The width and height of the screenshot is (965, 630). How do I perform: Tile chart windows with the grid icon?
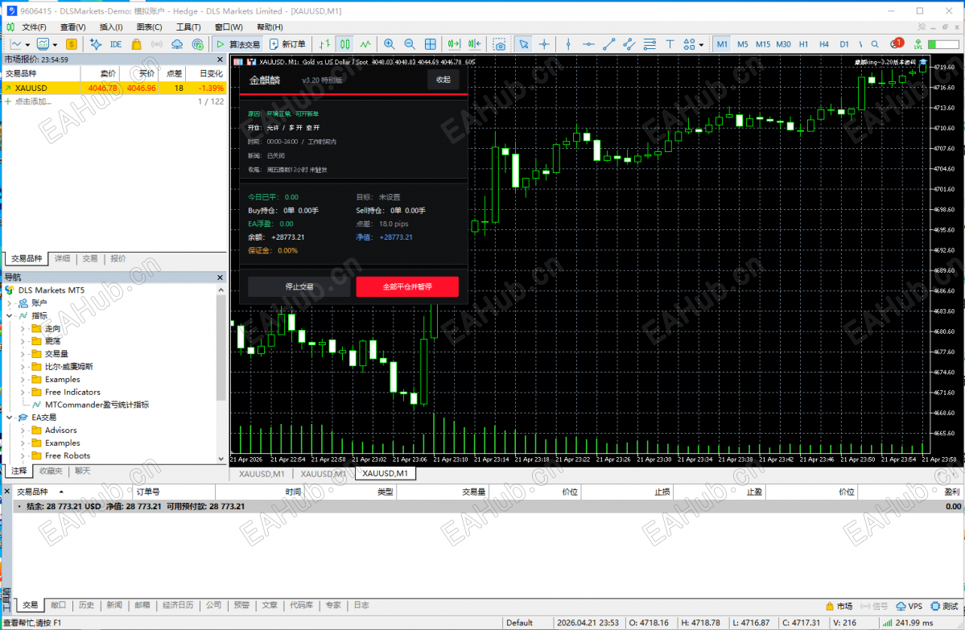tap(431, 44)
